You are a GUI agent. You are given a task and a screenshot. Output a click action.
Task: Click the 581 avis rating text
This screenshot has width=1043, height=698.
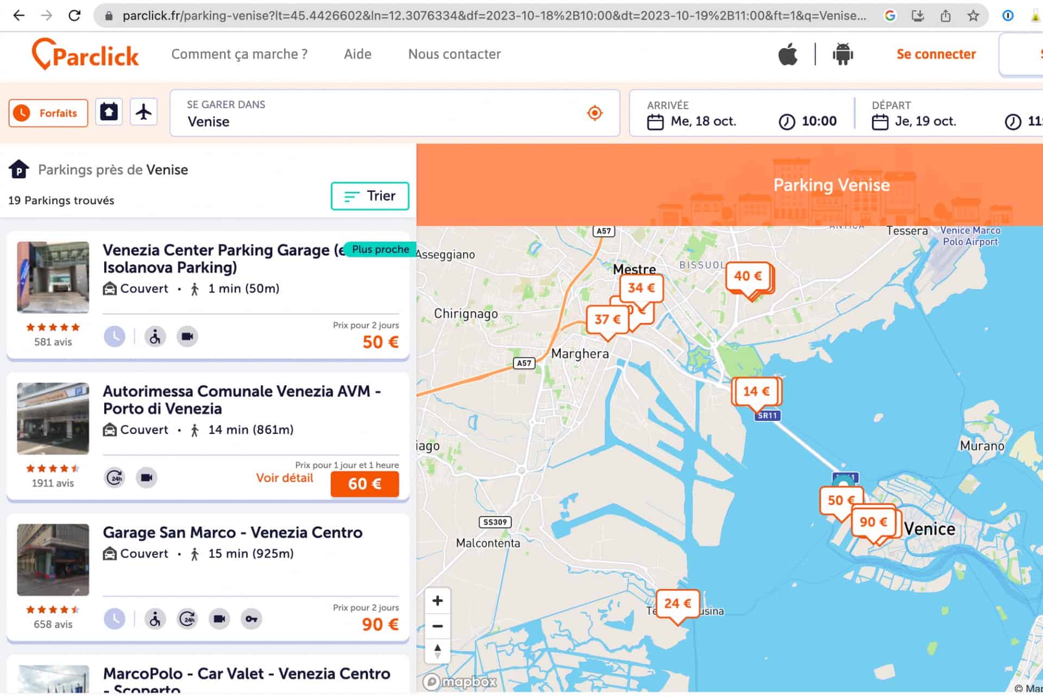(53, 342)
